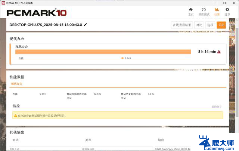Screen dimensions: 239x151
Task: Click the 5 343 score in the chart legend
Action: click(128, 58)
